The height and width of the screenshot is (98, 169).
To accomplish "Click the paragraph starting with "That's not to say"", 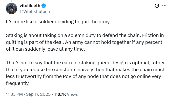I will tap(86, 73).
